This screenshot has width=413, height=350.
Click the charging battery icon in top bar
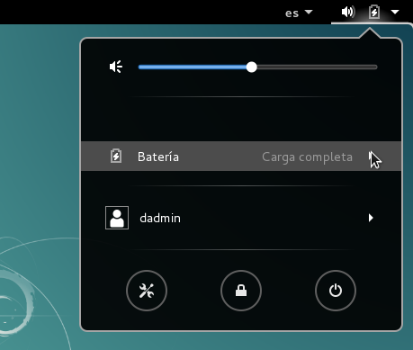[374, 12]
